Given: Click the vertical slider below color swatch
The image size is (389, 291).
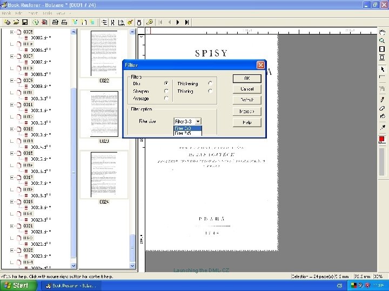Looking at the screenshot, I should tap(382, 162).
